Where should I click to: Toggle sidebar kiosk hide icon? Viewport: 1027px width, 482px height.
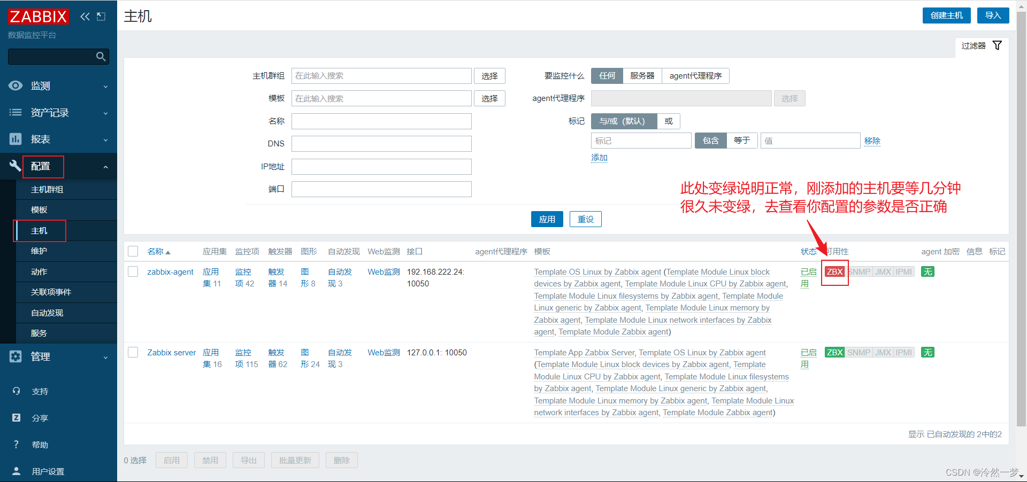(101, 17)
